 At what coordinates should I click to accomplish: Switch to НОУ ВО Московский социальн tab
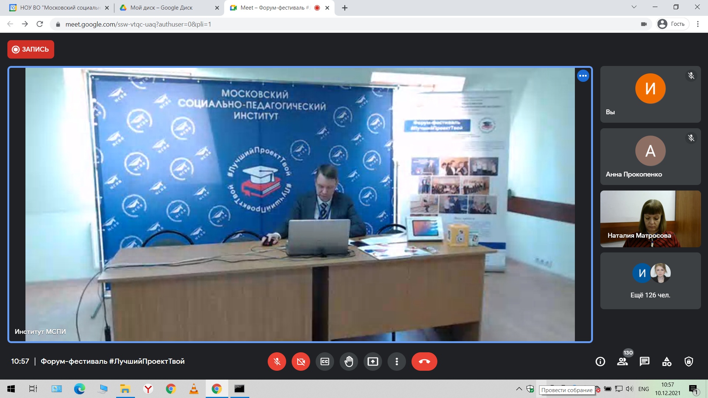[x=59, y=8]
